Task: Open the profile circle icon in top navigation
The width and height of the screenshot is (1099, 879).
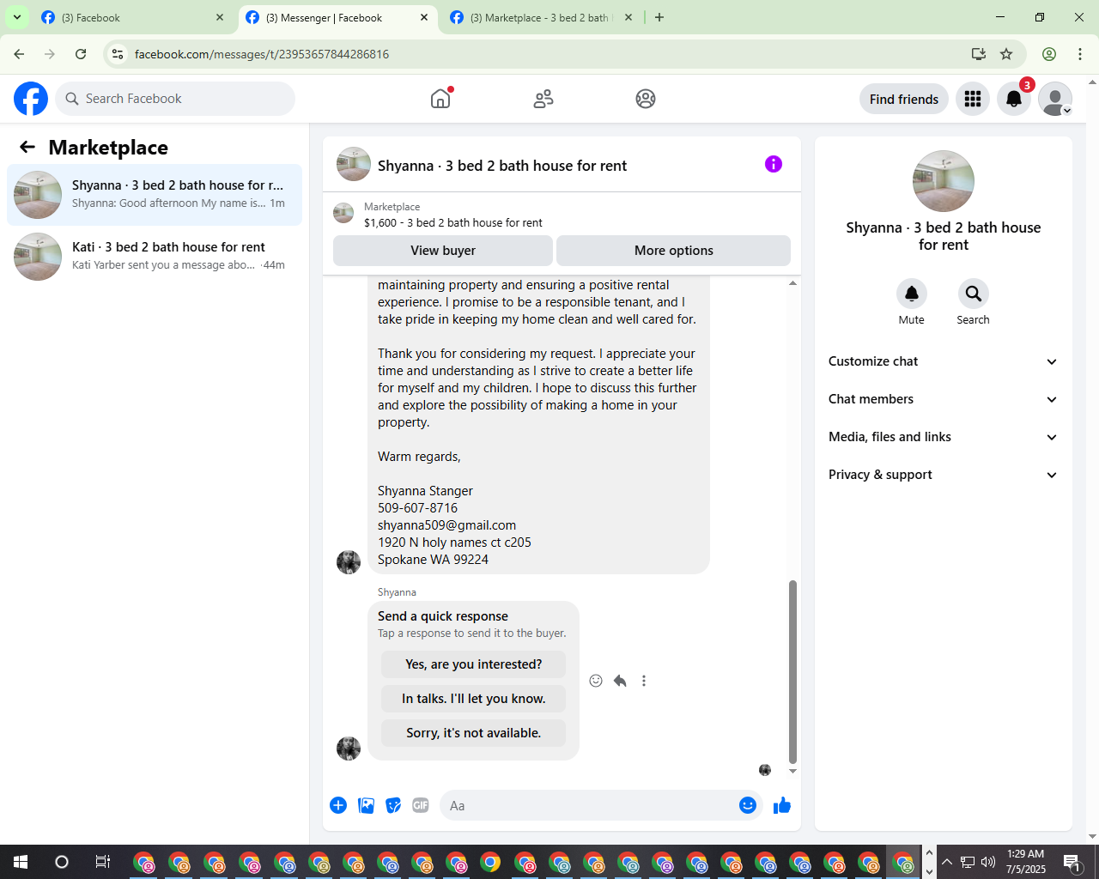Action: point(646,99)
